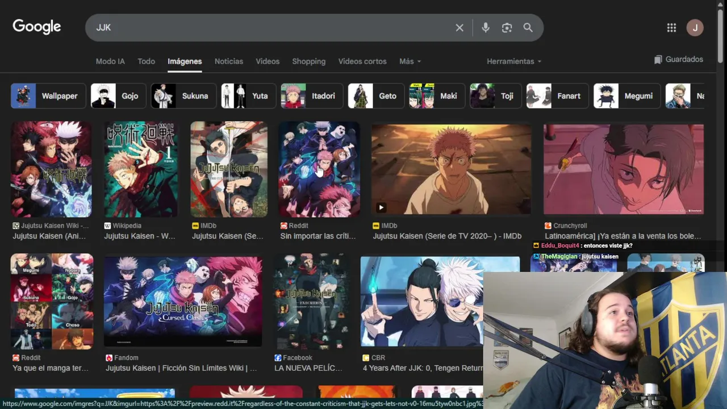
Task: Open the Google apps grid
Action: pyautogui.click(x=671, y=27)
